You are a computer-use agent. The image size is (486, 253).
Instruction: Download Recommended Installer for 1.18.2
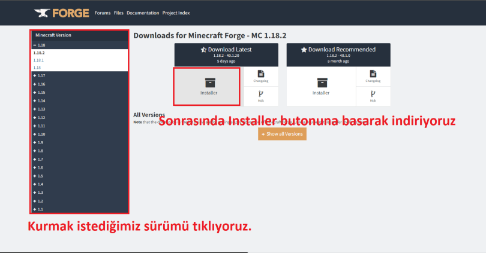click(321, 87)
